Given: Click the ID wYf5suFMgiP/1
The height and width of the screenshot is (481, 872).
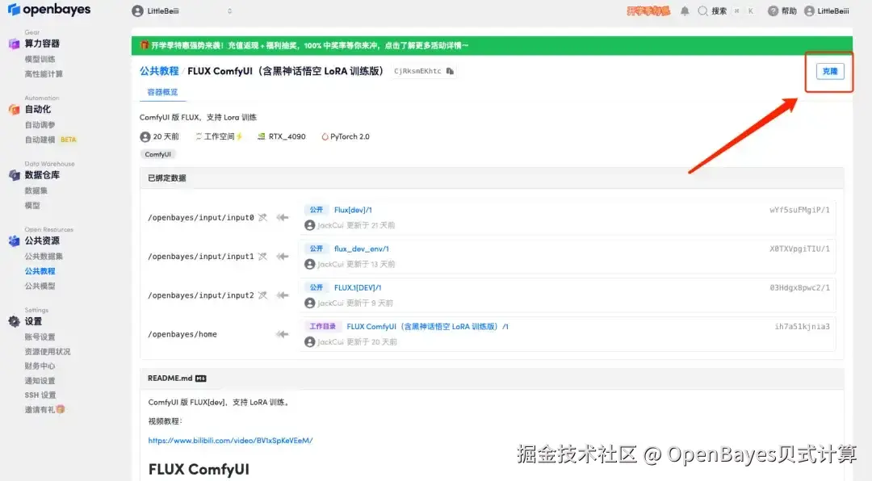Looking at the screenshot, I should [799, 210].
